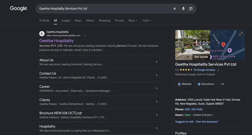Switch to Shopping tab

104,21
